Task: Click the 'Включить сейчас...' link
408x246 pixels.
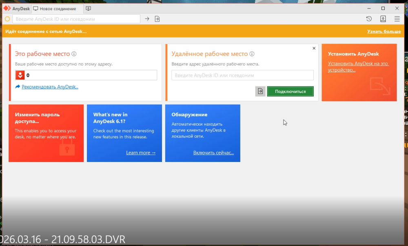Action: pyautogui.click(x=214, y=153)
